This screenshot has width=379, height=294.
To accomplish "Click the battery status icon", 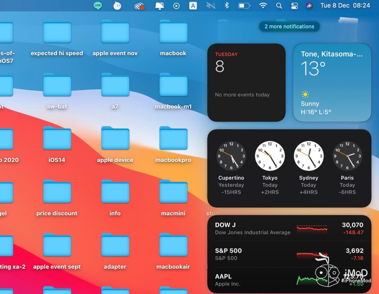I will [244, 6].
